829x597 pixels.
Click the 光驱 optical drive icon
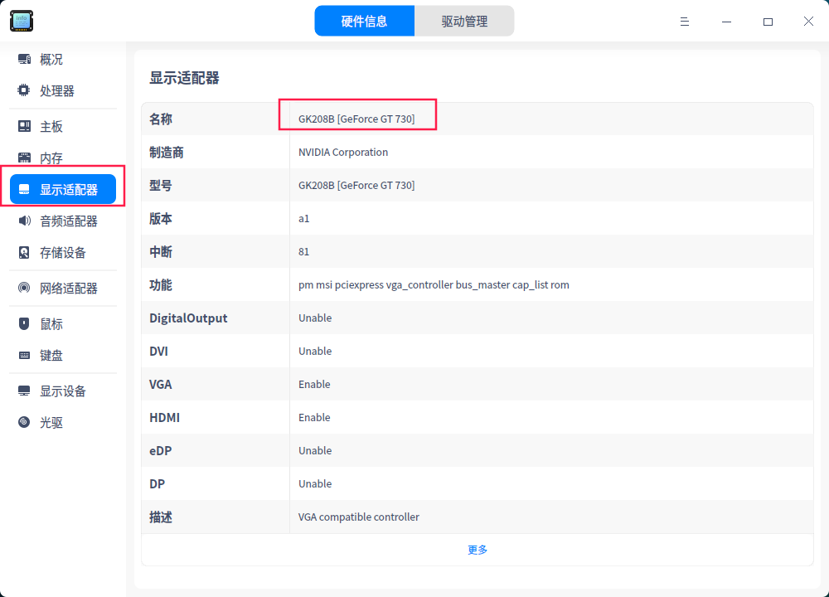pyautogui.click(x=24, y=422)
